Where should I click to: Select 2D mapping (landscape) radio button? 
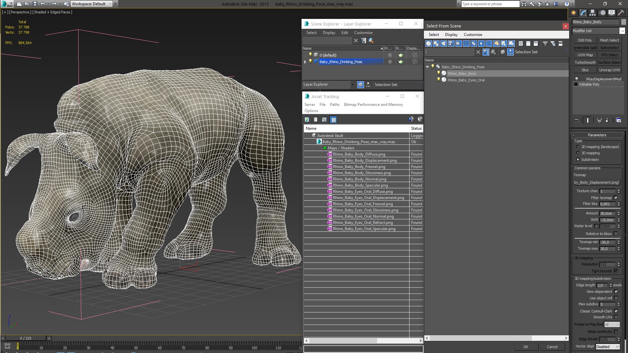pyautogui.click(x=578, y=147)
